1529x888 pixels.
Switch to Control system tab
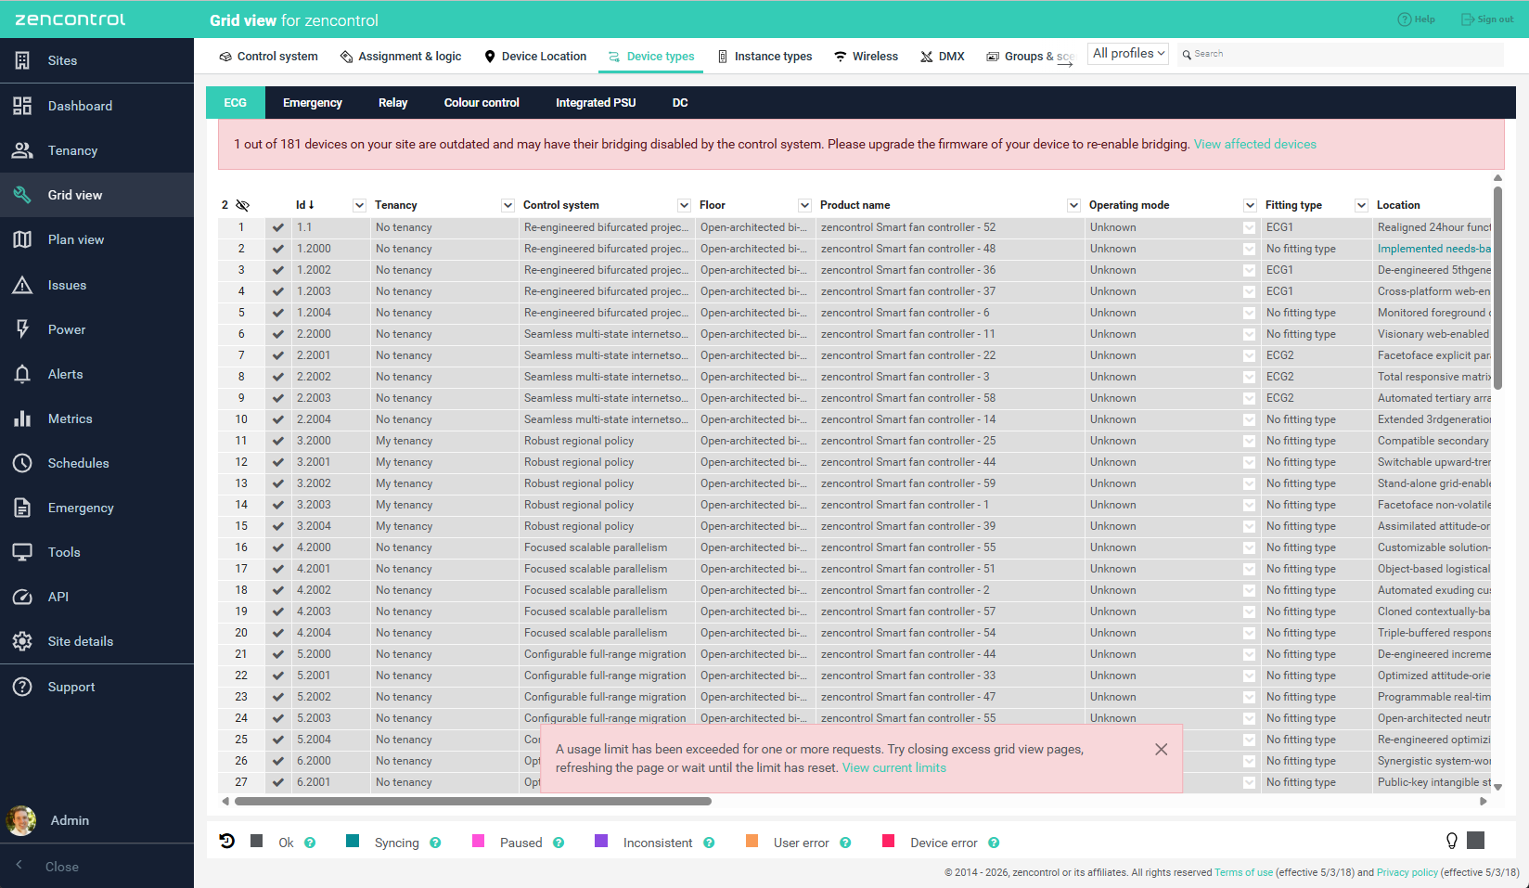click(268, 57)
